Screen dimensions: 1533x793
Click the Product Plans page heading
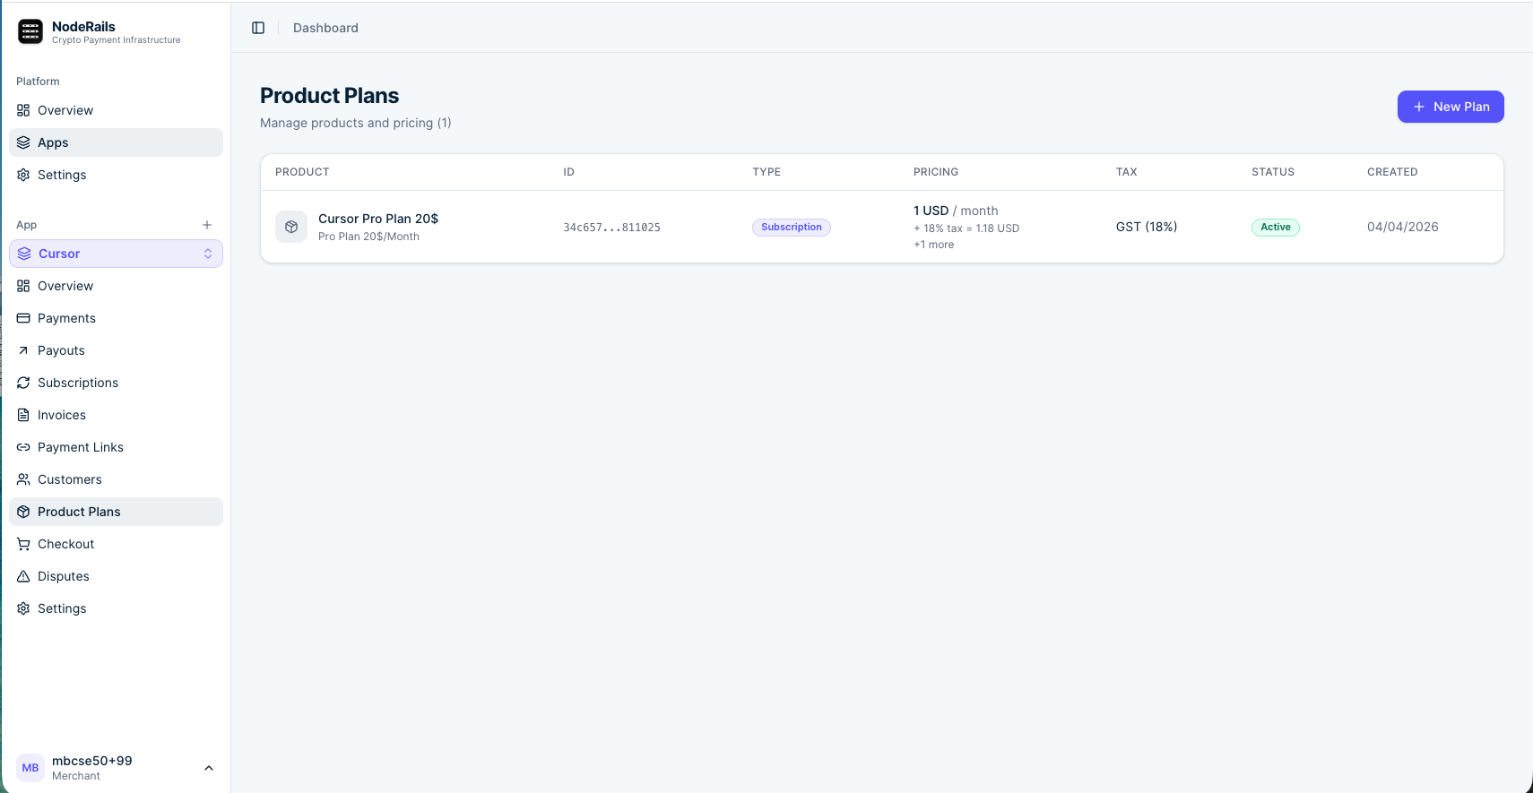point(329,96)
